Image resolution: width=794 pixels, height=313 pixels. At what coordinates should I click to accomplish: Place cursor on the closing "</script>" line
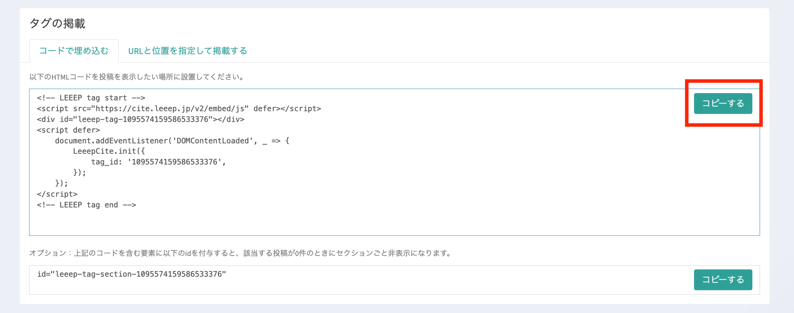[x=57, y=194]
